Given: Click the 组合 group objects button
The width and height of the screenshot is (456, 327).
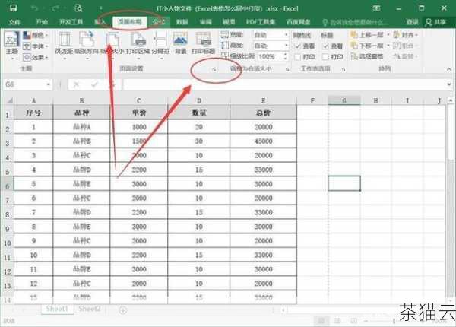Looking at the screenshot, I should coord(404,46).
